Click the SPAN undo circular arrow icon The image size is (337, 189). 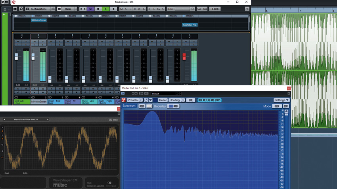[146, 100]
